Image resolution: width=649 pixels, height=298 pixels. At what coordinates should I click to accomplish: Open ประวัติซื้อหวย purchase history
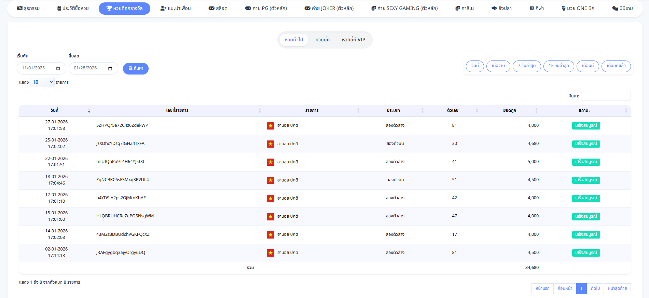73,8
